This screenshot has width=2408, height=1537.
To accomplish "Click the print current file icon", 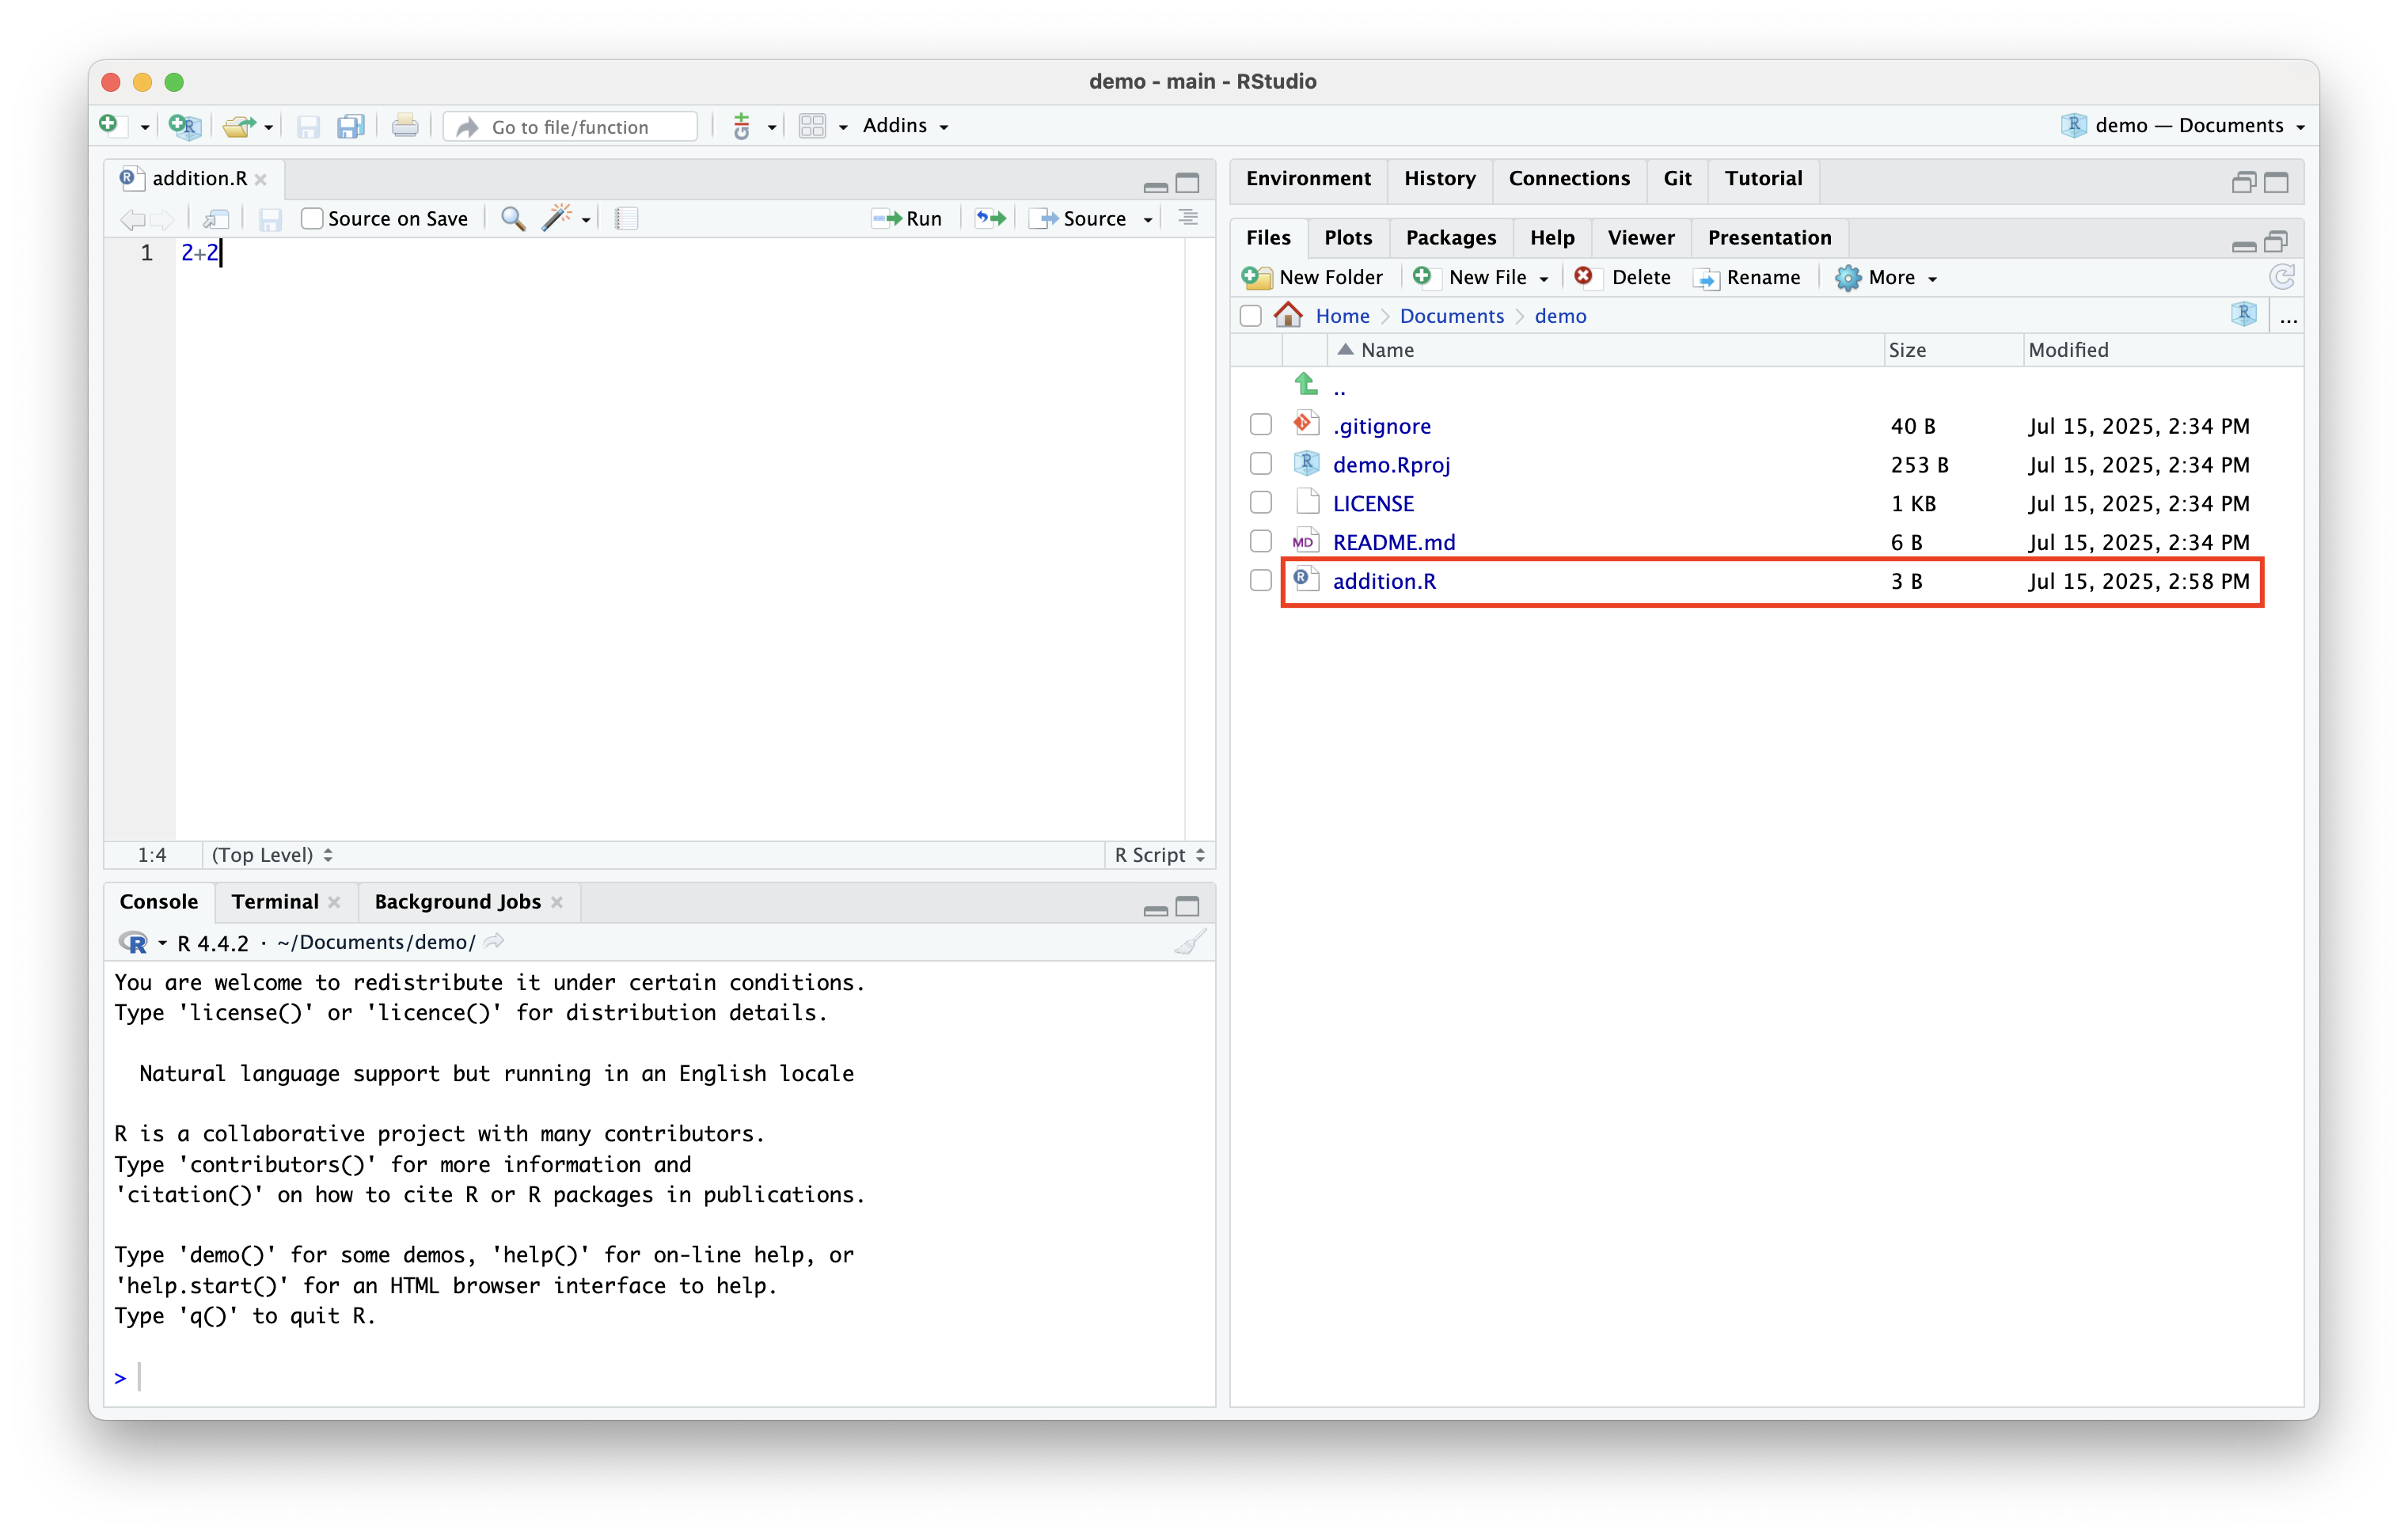I will point(405,126).
